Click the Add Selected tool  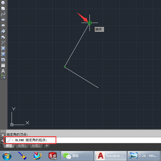pyautogui.click(x=3, y=77)
